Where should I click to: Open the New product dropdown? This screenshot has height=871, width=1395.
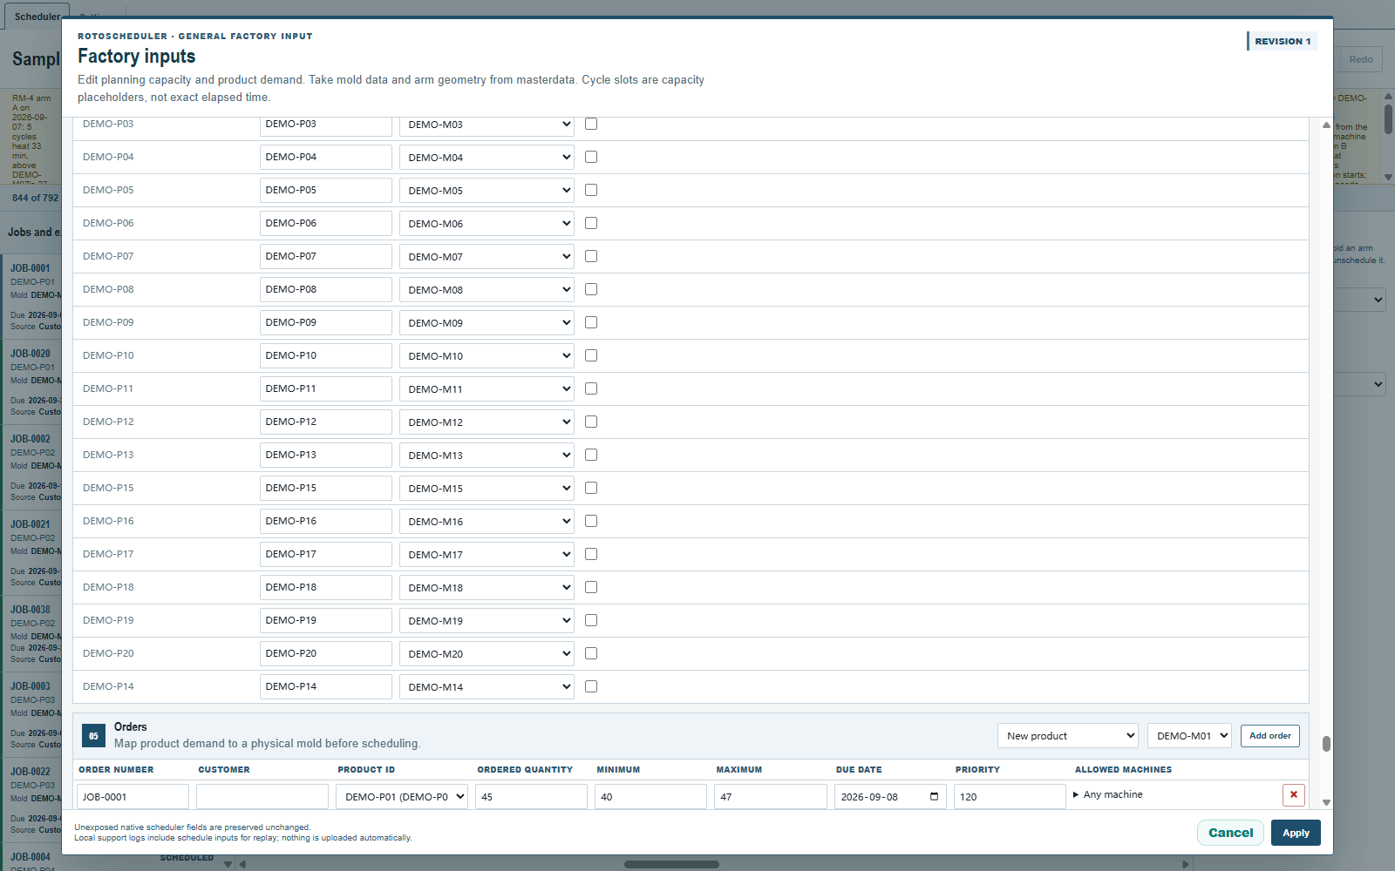click(1068, 736)
